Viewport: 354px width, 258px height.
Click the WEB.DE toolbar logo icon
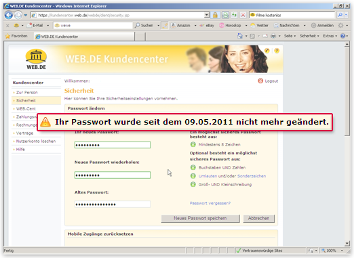click(16, 26)
